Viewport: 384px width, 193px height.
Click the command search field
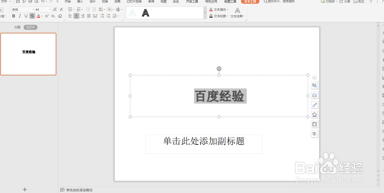[x=279, y=2]
